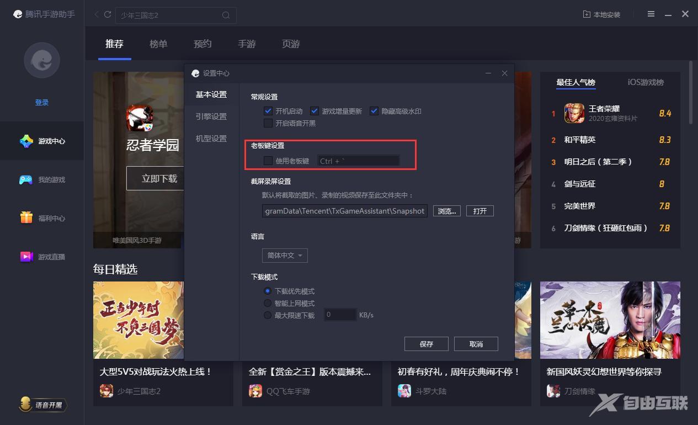Open 游戏直播 in the sidebar
The height and width of the screenshot is (425, 698).
tap(42, 257)
